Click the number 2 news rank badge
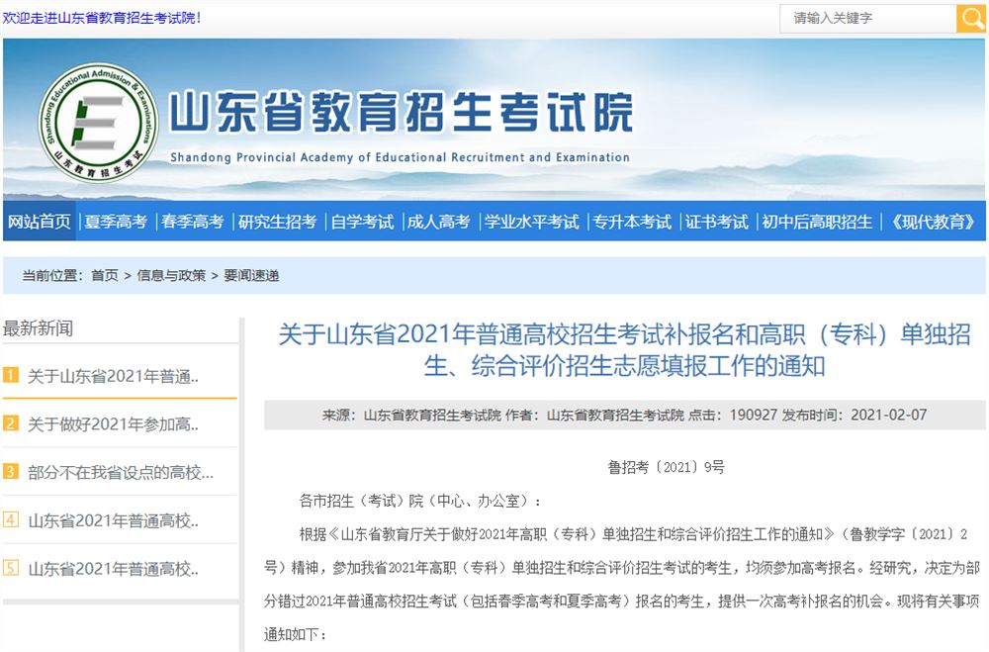 [x=11, y=423]
